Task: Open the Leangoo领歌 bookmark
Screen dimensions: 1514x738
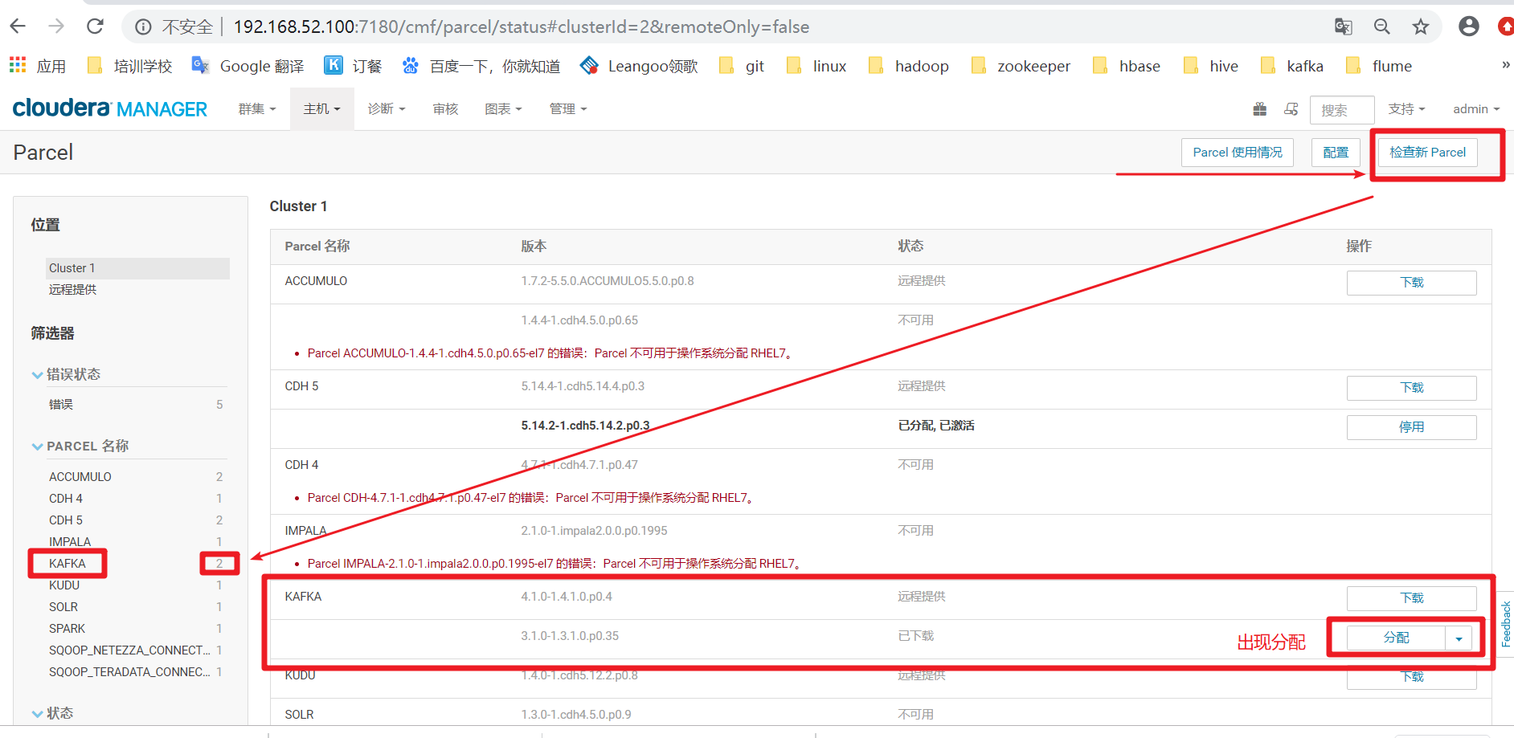Action: 639,66
